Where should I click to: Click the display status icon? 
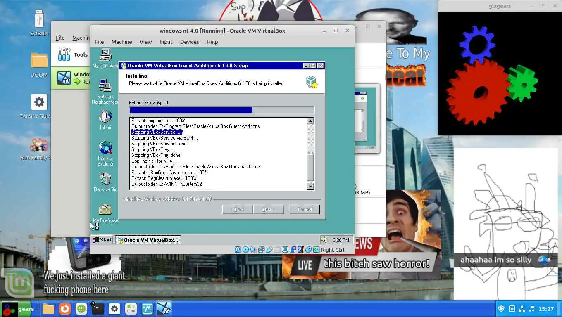[x=285, y=250]
